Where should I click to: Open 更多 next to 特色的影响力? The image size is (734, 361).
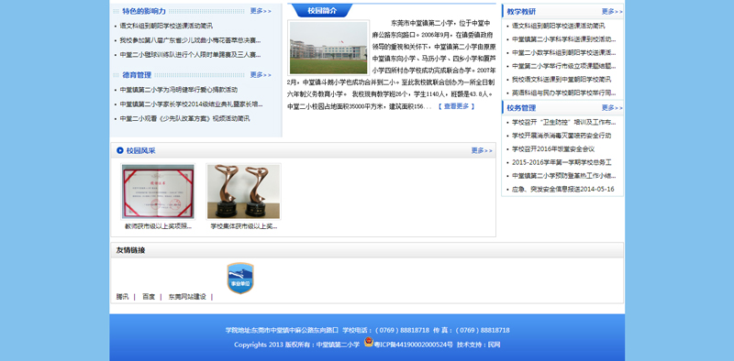tap(261, 11)
